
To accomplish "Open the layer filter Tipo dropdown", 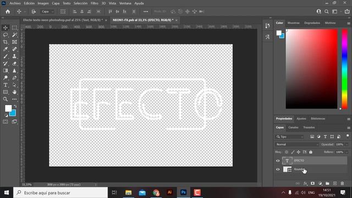I will (x=290, y=136).
